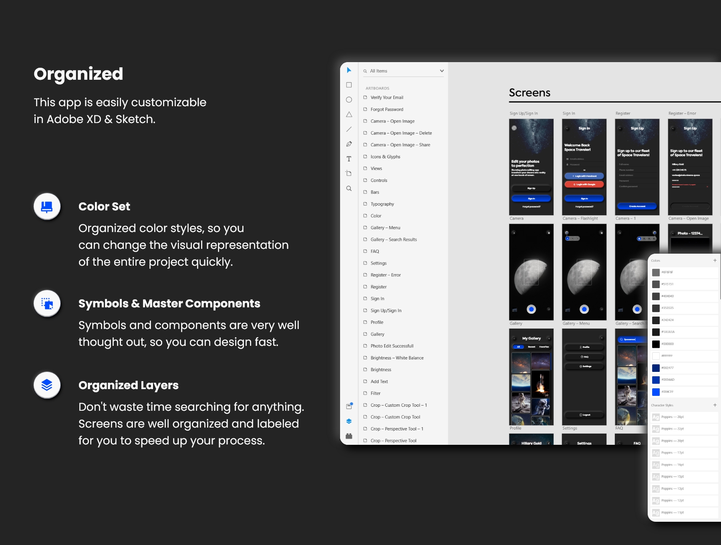Add a new color with plus button
The width and height of the screenshot is (721, 545).
tap(715, 260)
